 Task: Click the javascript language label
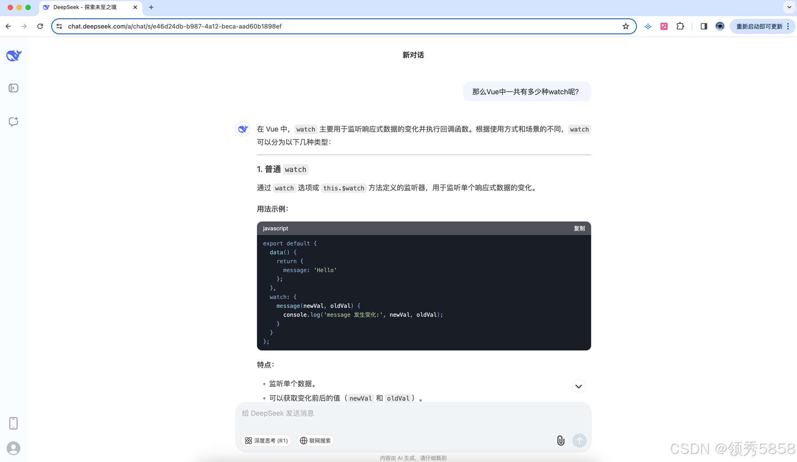click(x=275, y=228)
